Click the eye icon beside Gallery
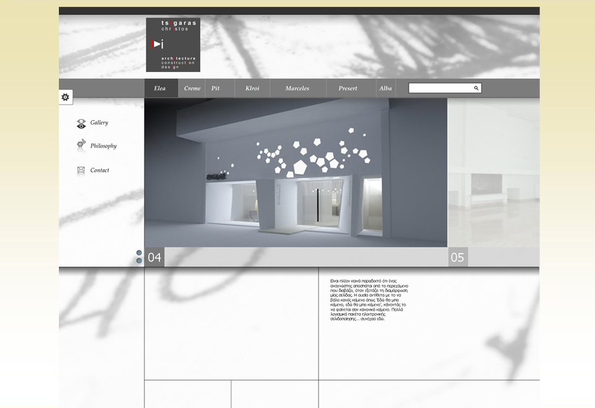The width and height of the screenshot is (595, 408). (81, 123)
